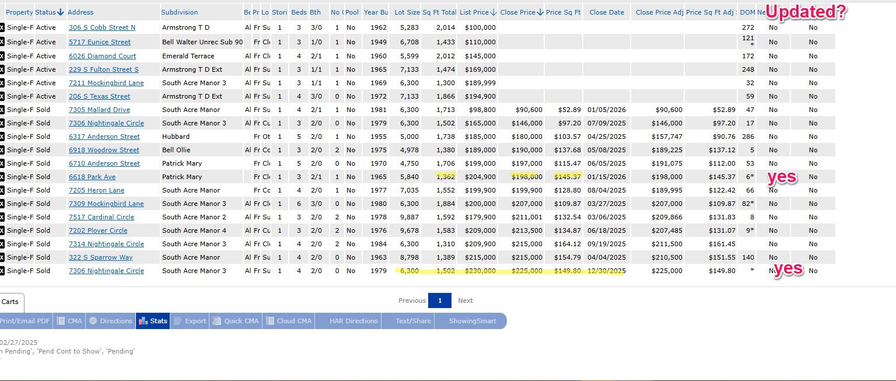The image size is (896, 381).
Task: Click the page 1 pagination button
Action: coord(440,300)
